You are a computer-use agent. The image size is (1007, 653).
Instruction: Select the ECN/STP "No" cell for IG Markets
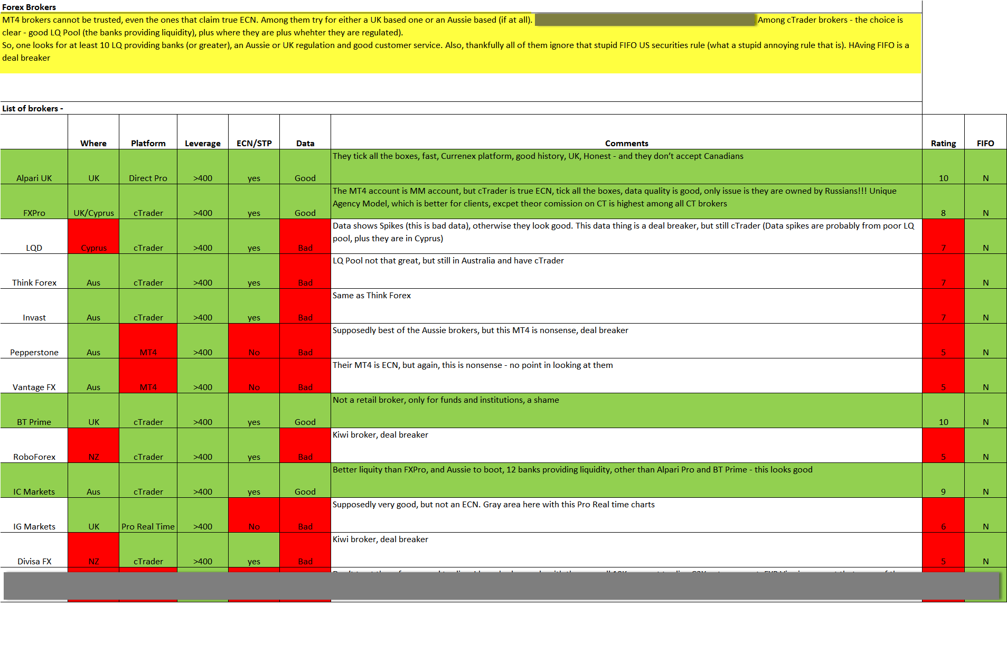(254, 515)
